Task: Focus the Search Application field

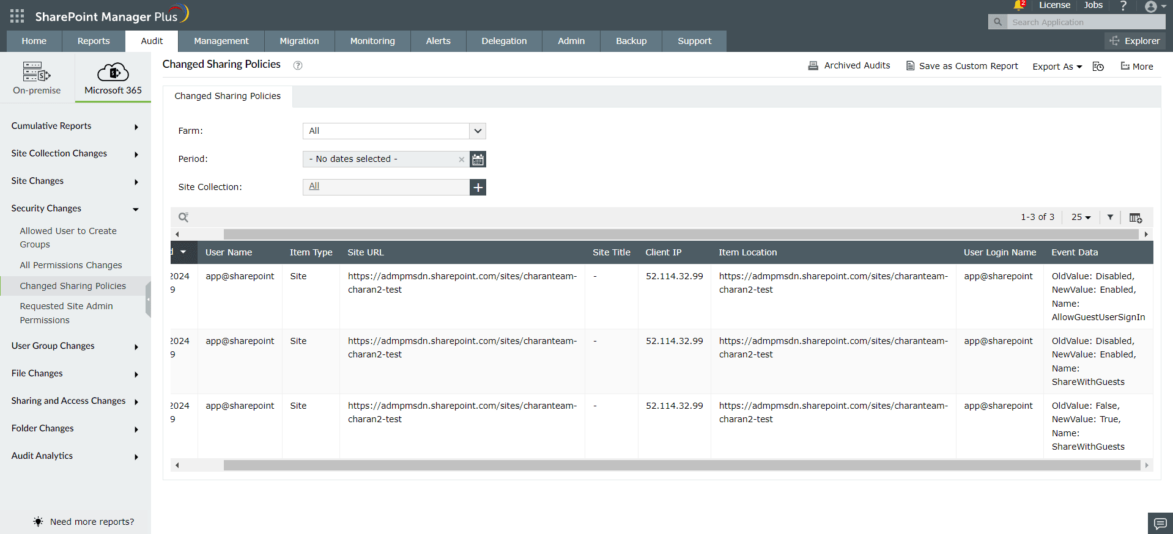Action: [1086, 22]
